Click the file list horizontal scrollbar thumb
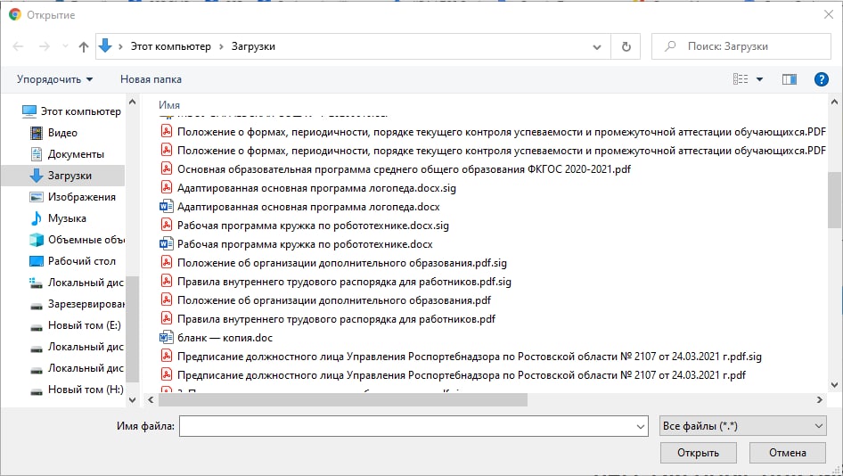 [342, 399]
